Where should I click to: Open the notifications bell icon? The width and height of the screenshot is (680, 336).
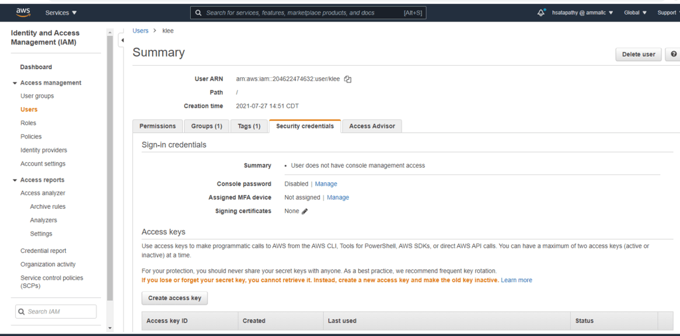tap(541, 13)
